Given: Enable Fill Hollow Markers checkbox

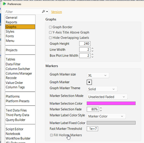Looking at the screenshot, I should click(51, 135).
